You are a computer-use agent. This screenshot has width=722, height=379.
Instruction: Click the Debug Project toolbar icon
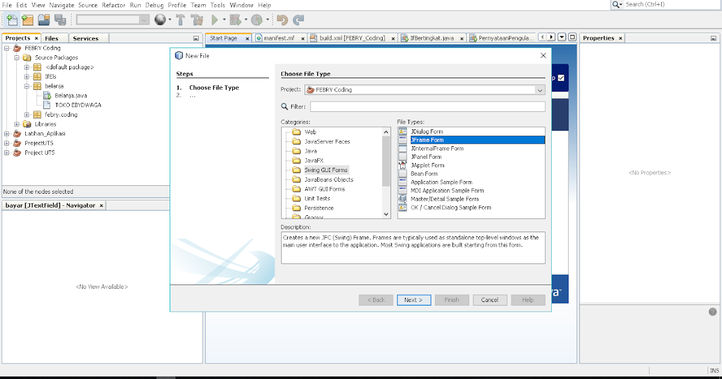click(235, 19)
